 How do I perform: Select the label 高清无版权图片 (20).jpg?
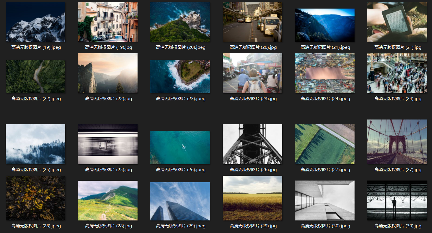pyautogui.click(x=253, y=47)
